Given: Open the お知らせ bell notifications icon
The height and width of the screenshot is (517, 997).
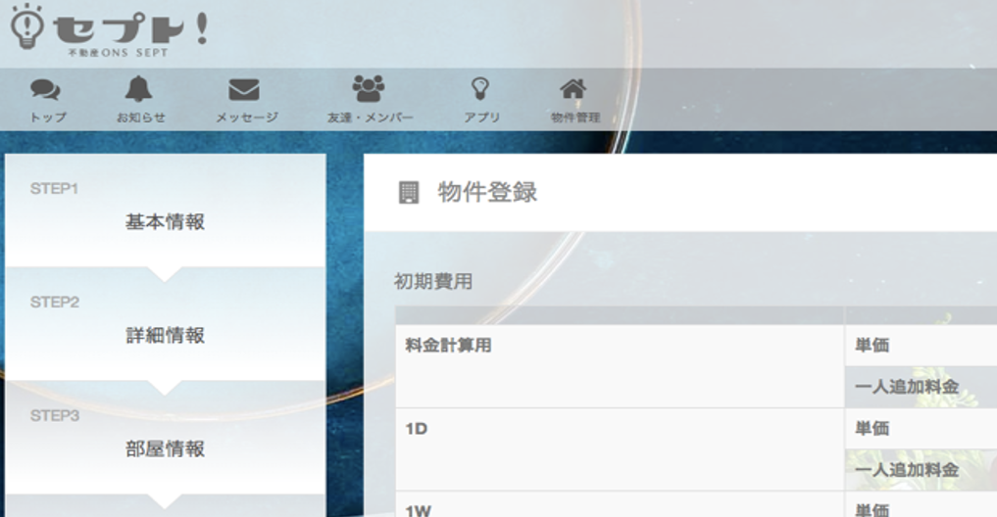Looking at the screenshot, I should [138, 89].
